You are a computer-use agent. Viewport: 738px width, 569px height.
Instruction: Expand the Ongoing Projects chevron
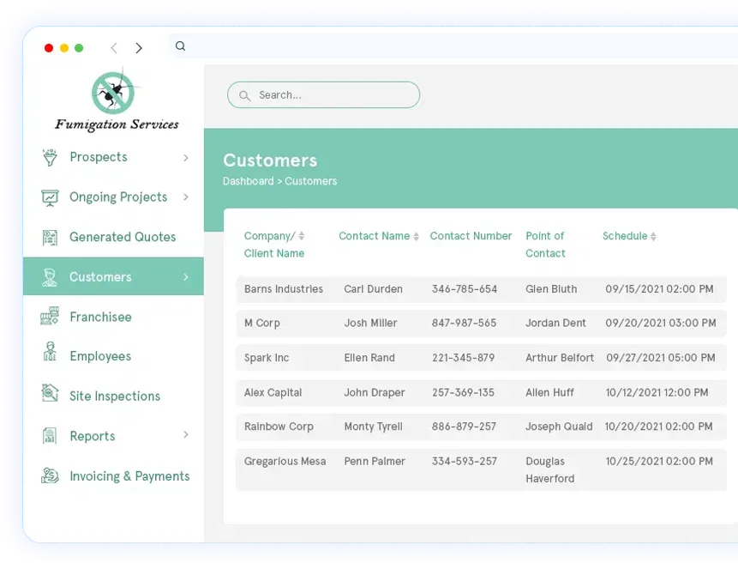(x=186, y=197)
